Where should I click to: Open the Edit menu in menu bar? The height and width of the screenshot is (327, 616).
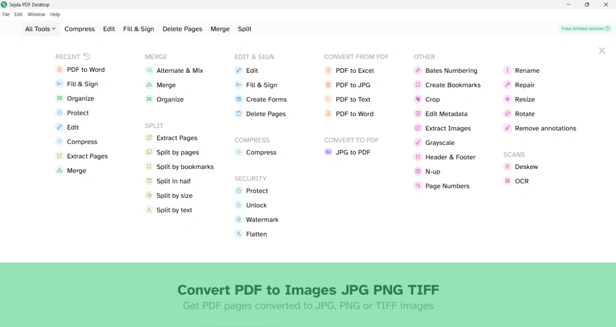[x=19, y=14]
